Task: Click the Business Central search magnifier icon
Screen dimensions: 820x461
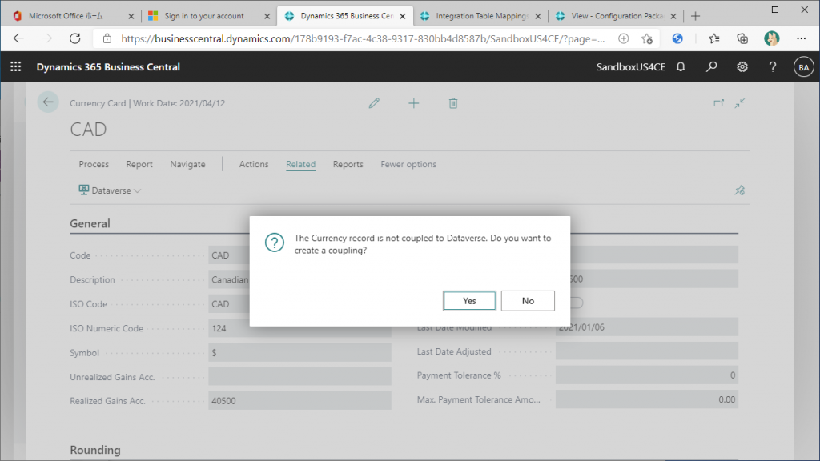Action: (711, 67)
